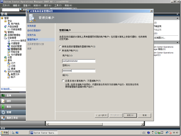Open the 转到 menu
The width and height of the screenshot is (181, 136).
click(37, 5)
